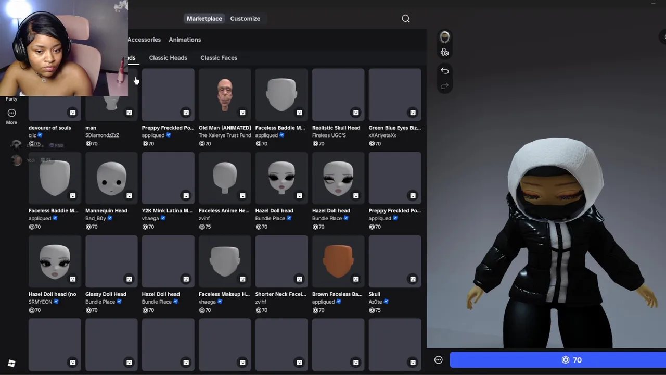Open creator qliz
This screenshot has height=375, width=666.
(x=32, y=135)
